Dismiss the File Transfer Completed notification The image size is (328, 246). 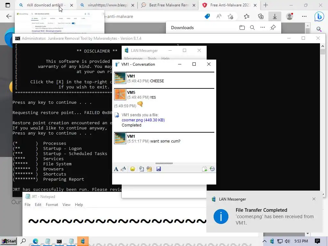[x=314, y=199]
